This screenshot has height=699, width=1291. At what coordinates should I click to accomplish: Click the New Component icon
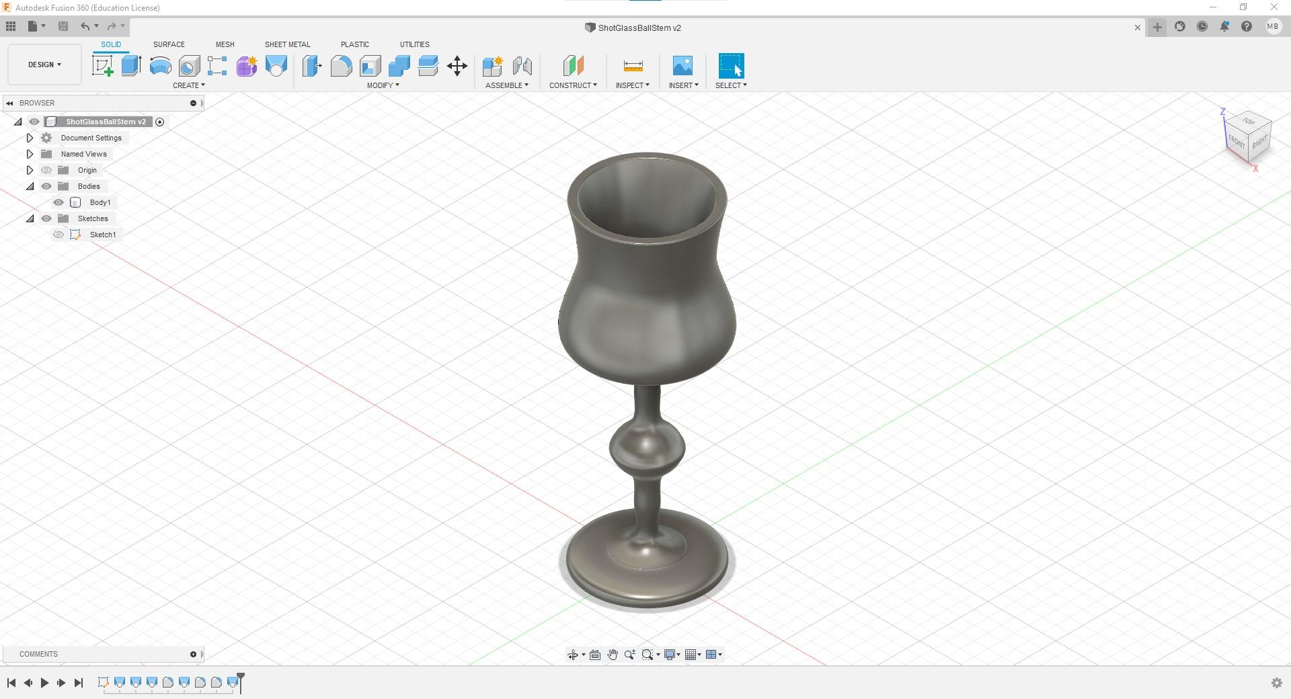pyautogui.click(x=493, y=66)
